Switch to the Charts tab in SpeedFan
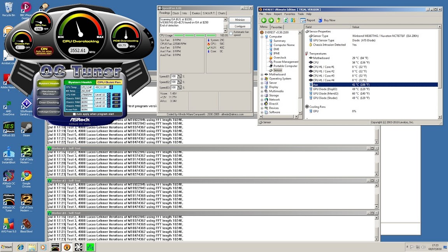This screenshot has width=448, height=252. tap(221, 13)
